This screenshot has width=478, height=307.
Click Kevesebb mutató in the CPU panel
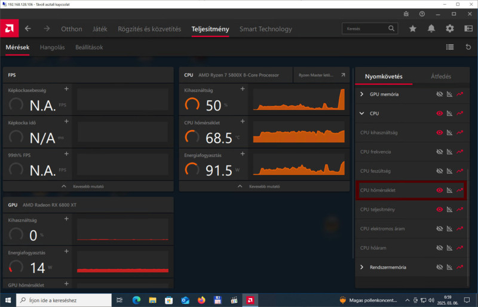tap(264, 186)
